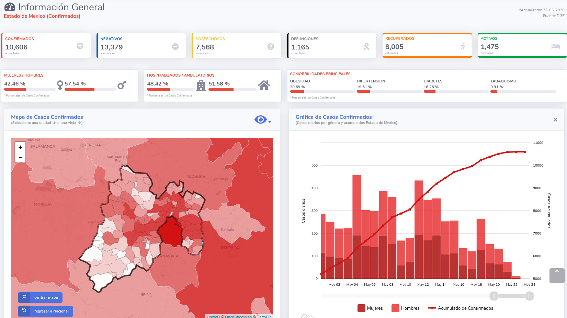Click the Confirmados 10,606 value

16,47
